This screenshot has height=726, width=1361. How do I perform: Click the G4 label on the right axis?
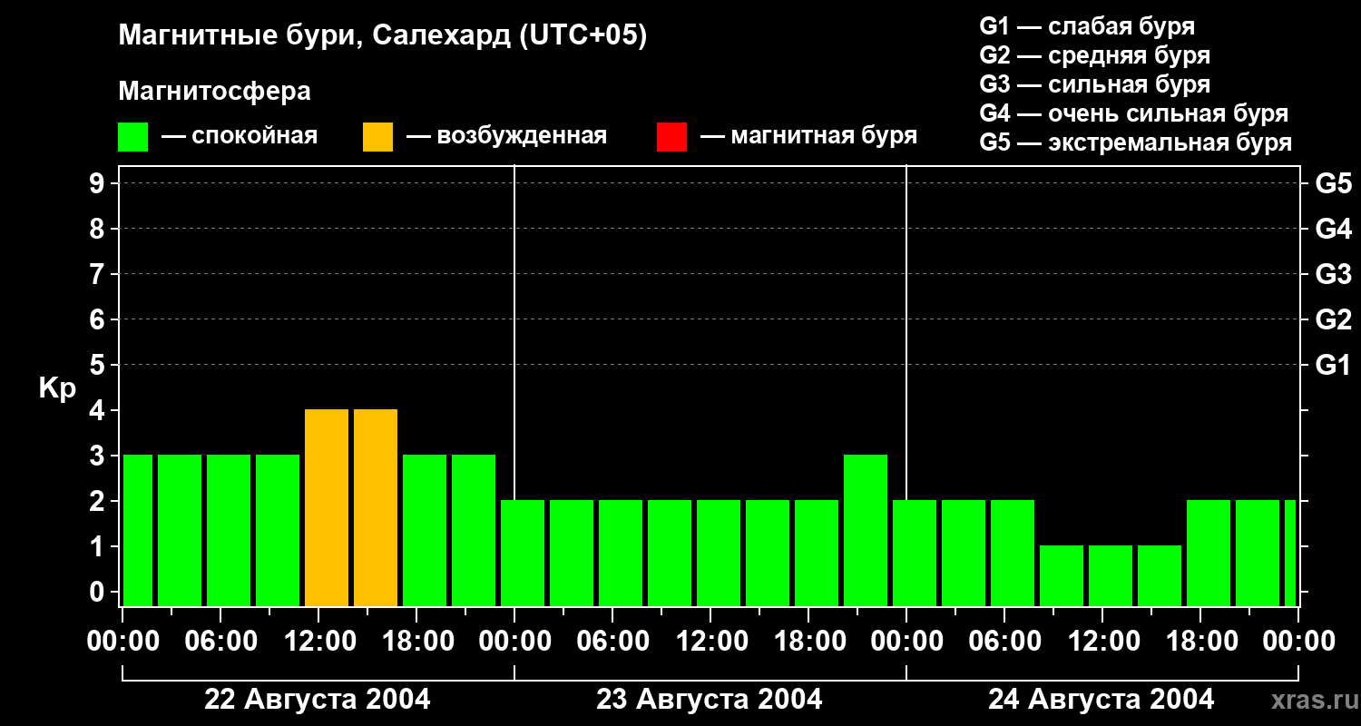point(1334,230)
